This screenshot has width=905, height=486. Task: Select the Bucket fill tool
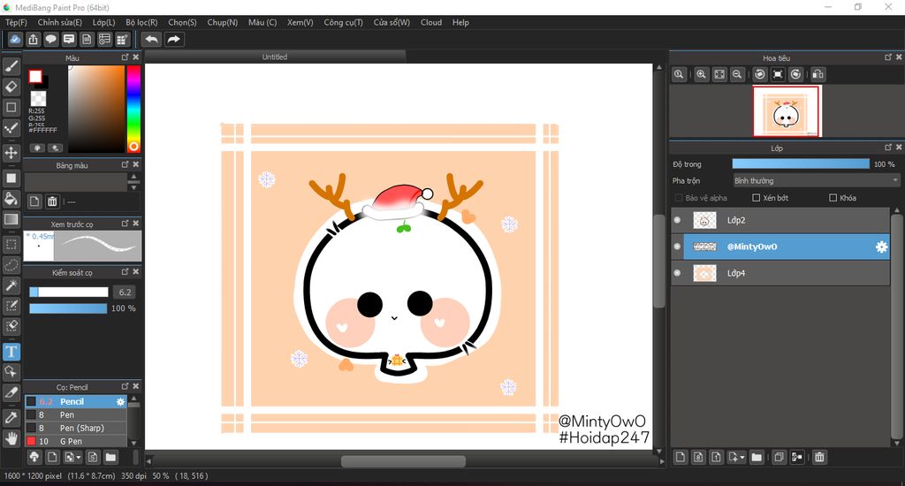[11, 199]
